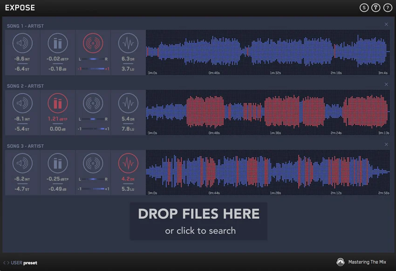The width and height of the screenshot is (396, 271).
Task: Click the -0.25 dBTP value
Action: [x=58, y=179]
